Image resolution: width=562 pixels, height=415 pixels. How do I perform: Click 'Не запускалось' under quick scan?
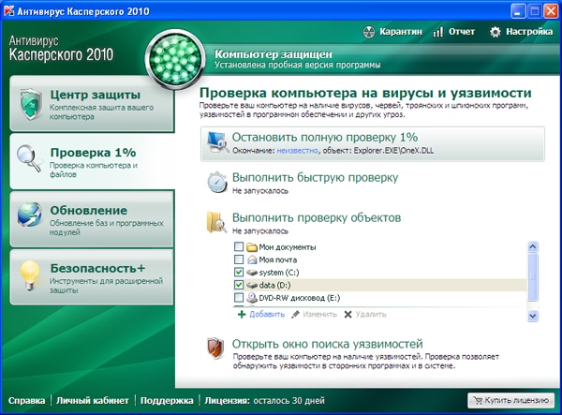pyautogui.click(x=260, y=191)
